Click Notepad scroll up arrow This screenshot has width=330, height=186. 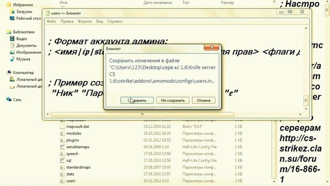306,28
